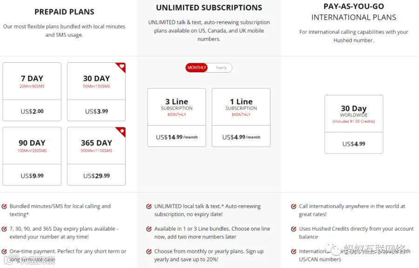Click checkmark icon beside Bundled minutes/SMS text
The height and width of the screenshot is (268, 419).
[x=4, y=206]
